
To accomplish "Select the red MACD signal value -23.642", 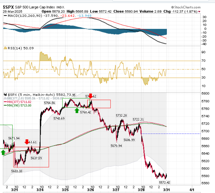I will [67, 16].
